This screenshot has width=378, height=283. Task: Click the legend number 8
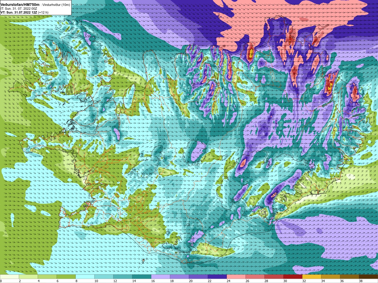76,281
